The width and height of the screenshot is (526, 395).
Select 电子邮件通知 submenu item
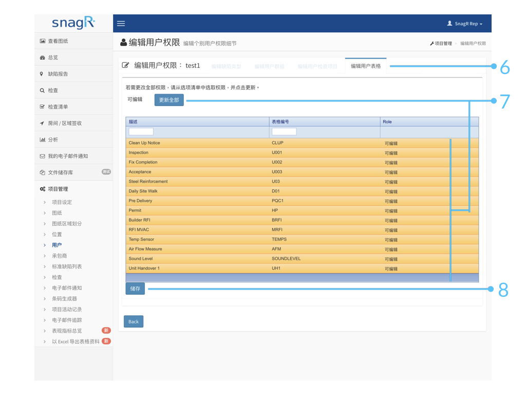(67, 288)
